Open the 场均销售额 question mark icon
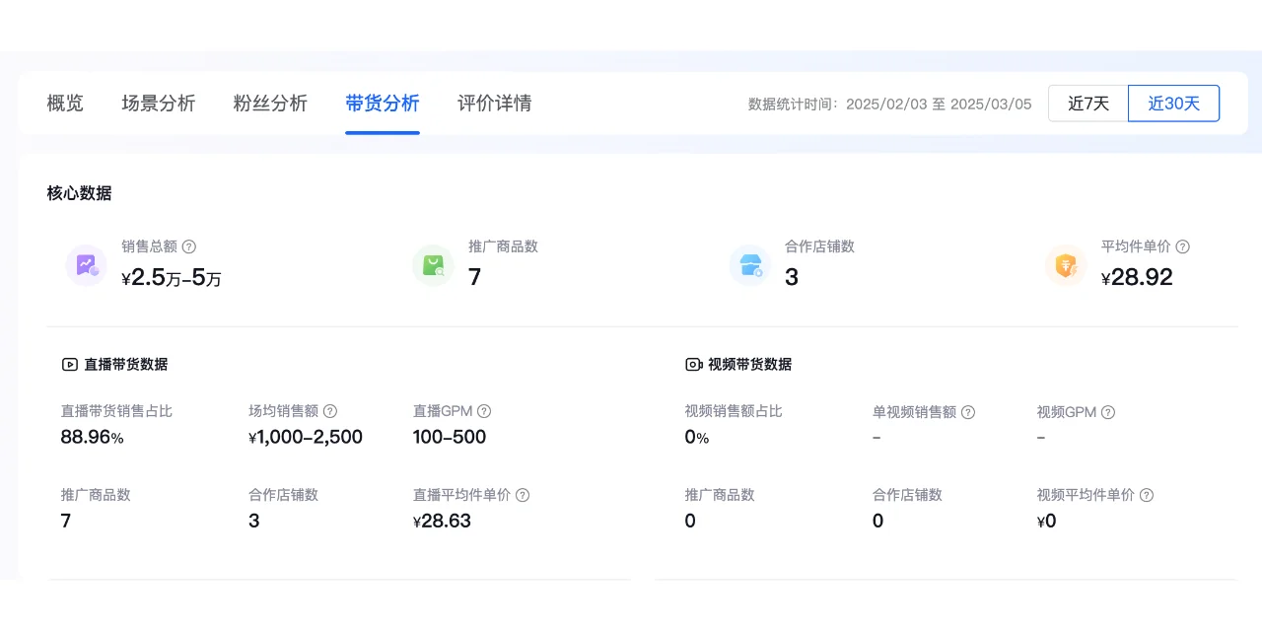The image size is (1262, 631). click(x=331, y=411)
